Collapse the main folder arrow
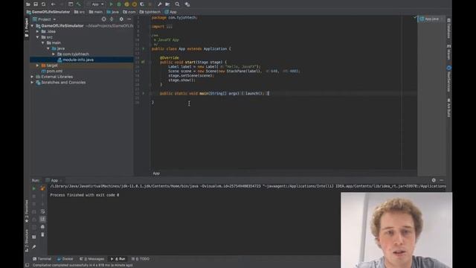Screen dimensions: 476x268 pyautogui.click(x=43, y=43)
